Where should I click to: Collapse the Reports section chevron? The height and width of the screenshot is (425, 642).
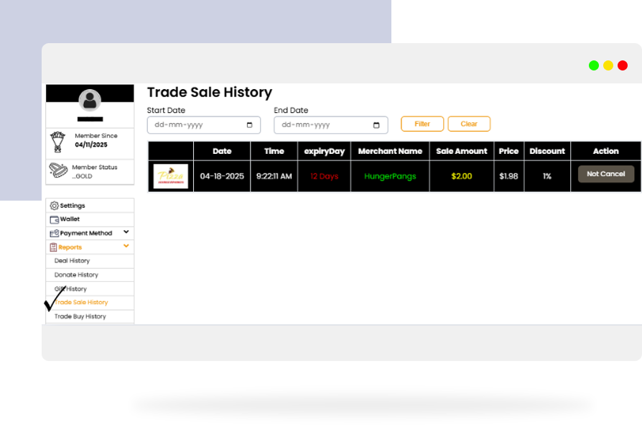click(x=126, y=246)
